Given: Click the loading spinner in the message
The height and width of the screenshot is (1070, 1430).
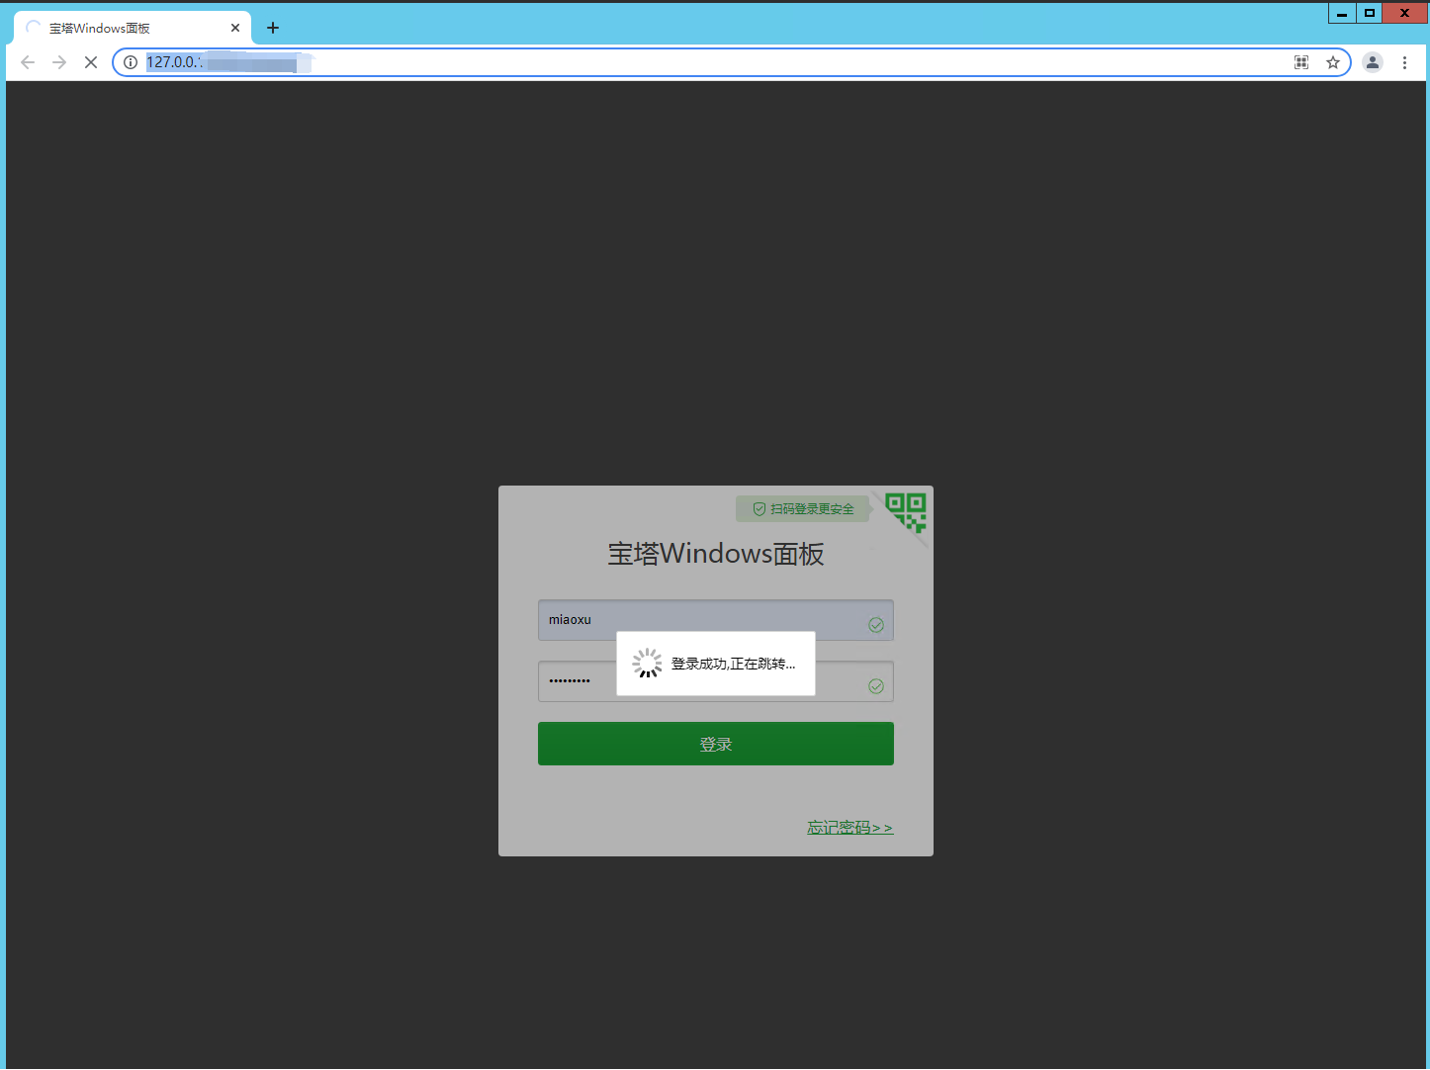Looking at the screenshot, I should (x=647, y=664).
